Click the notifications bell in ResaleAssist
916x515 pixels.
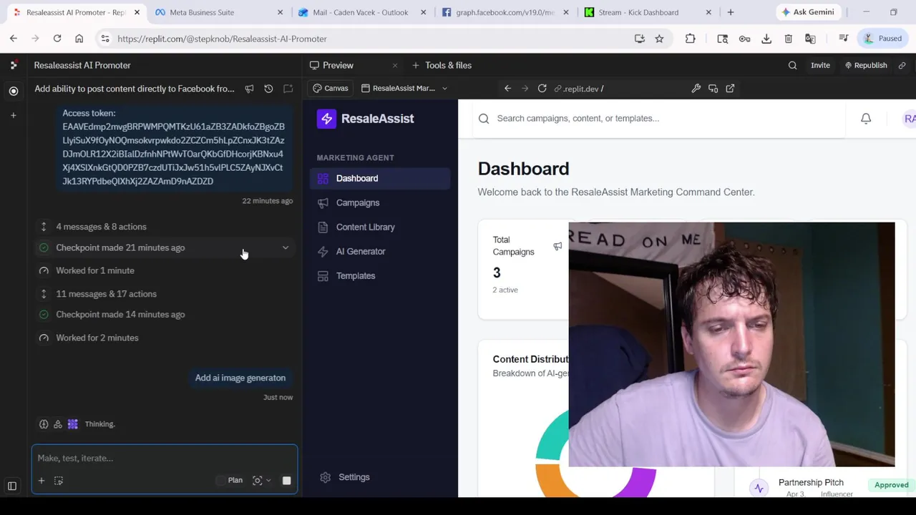pos(866,119)
